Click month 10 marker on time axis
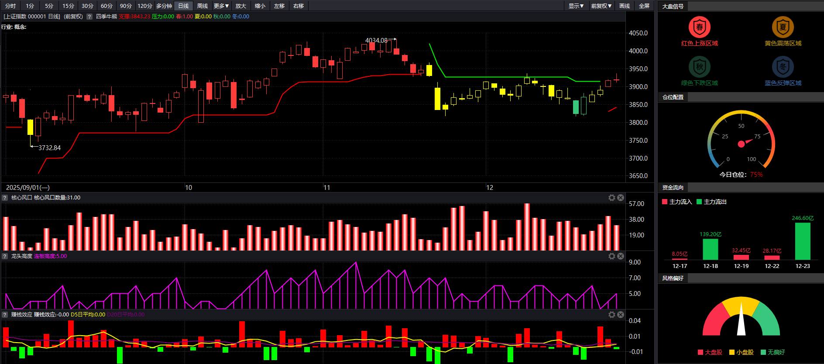This screenshot has width=824, height=364. pyautogui.click(x=189, y=188)
